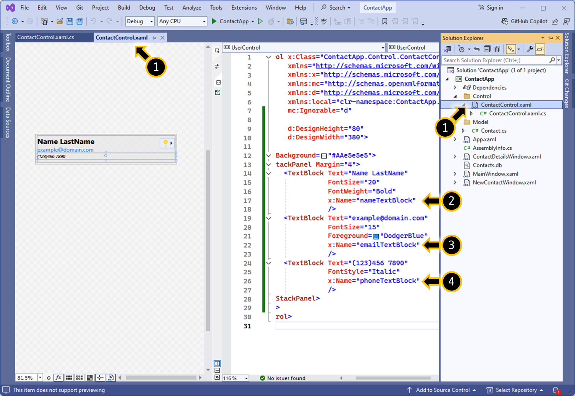Open the code editor 116 % zoom dropdown
The width and height of the screenshot is (575, 396).
(236, 378)
